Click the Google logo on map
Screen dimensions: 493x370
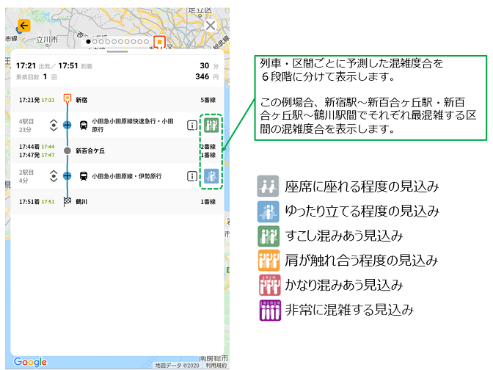(x=30, y=362)
